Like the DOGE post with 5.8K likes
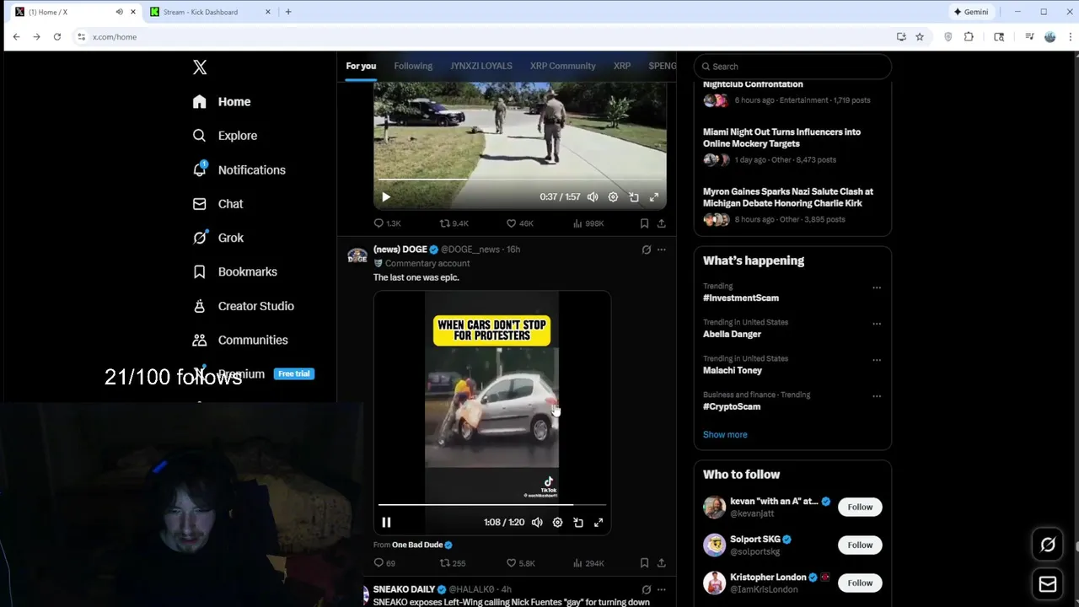 click(x=520, y=563)
